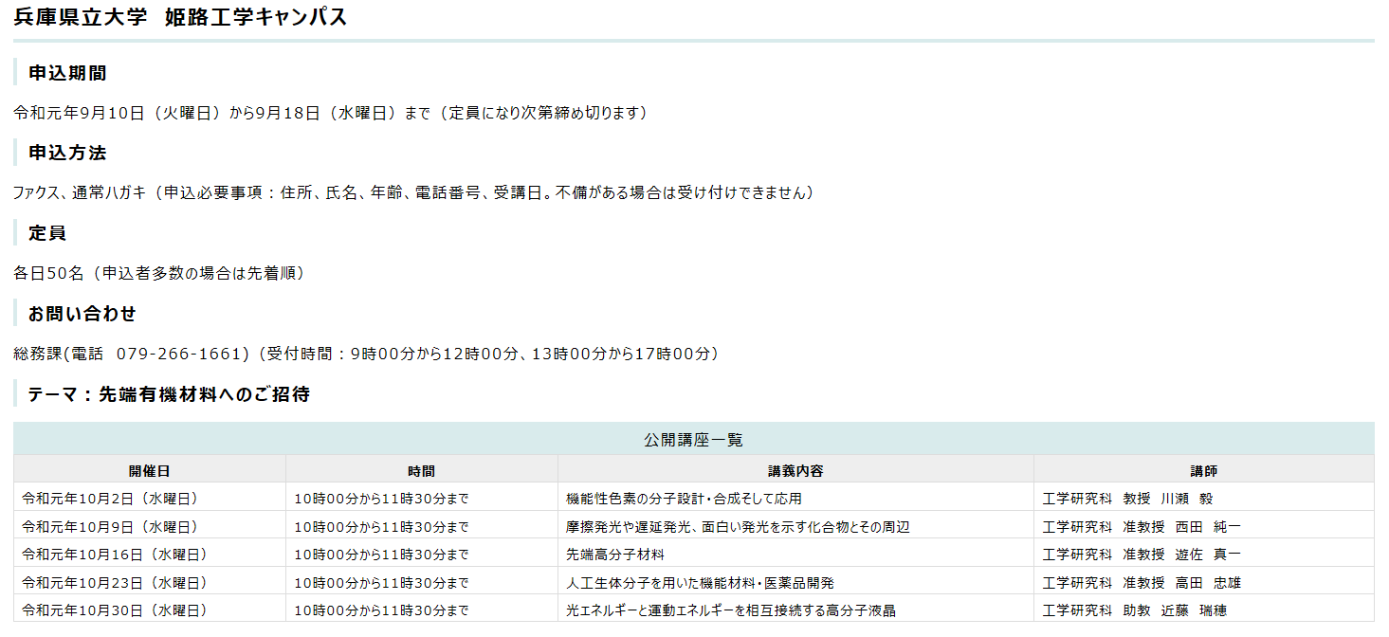Select the お問い合わせ section heading
1389x637 pixels.
[x=82, y=314]
